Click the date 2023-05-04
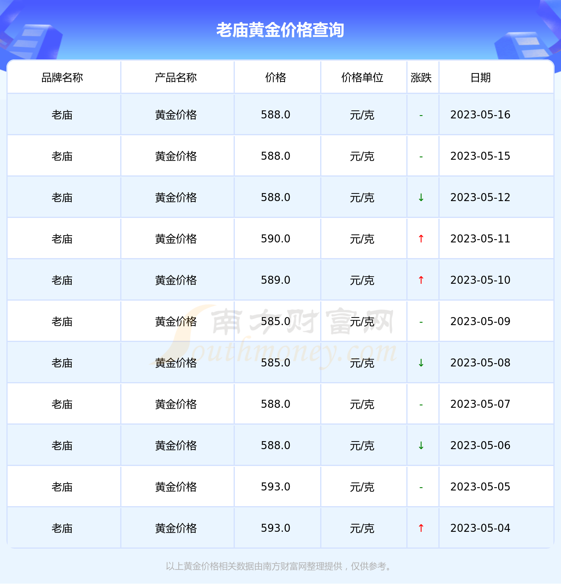 pos(480,528)
